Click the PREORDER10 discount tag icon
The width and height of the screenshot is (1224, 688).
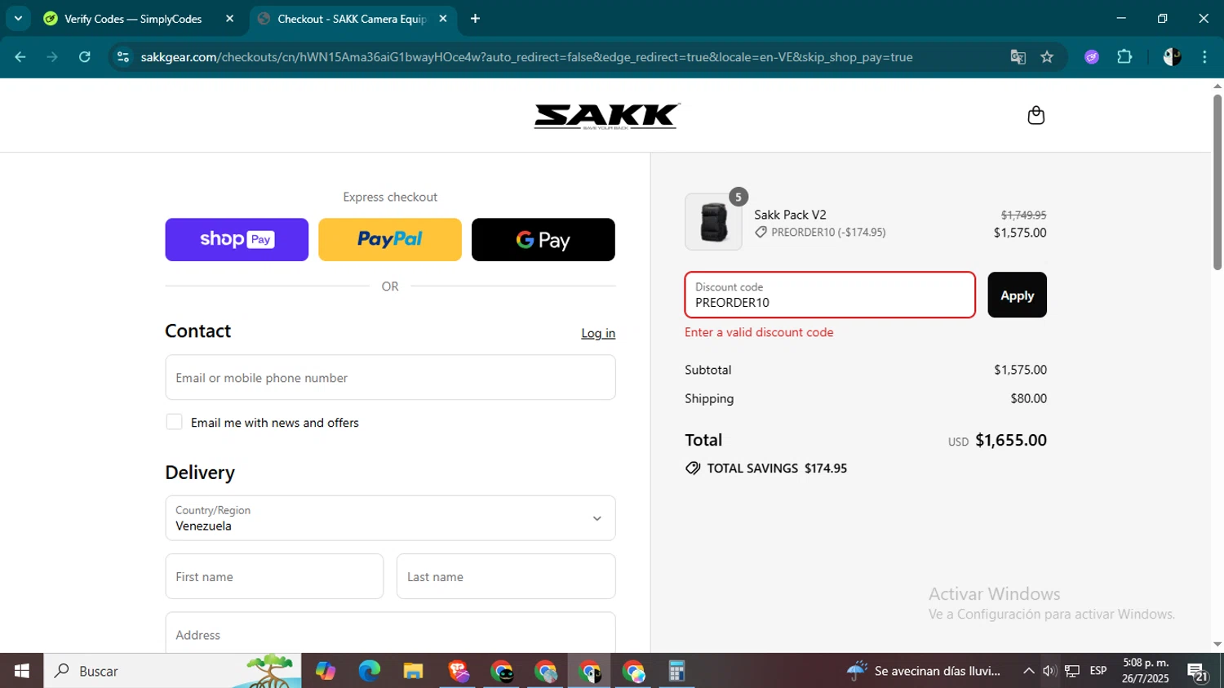pyautogui.click(x=761, y=233)
